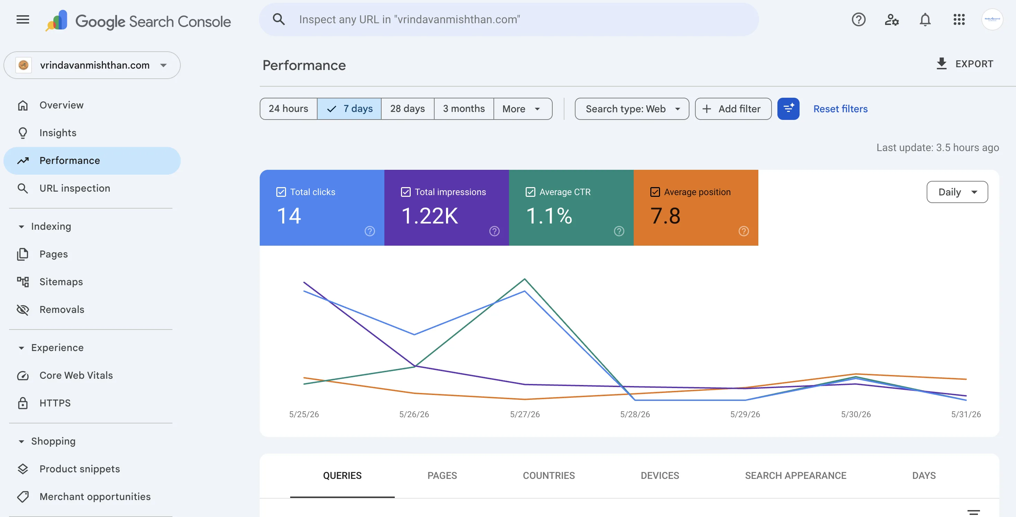Click the search magnifier icon in URL bar
1016x517 pixels.
pos(279,19)
